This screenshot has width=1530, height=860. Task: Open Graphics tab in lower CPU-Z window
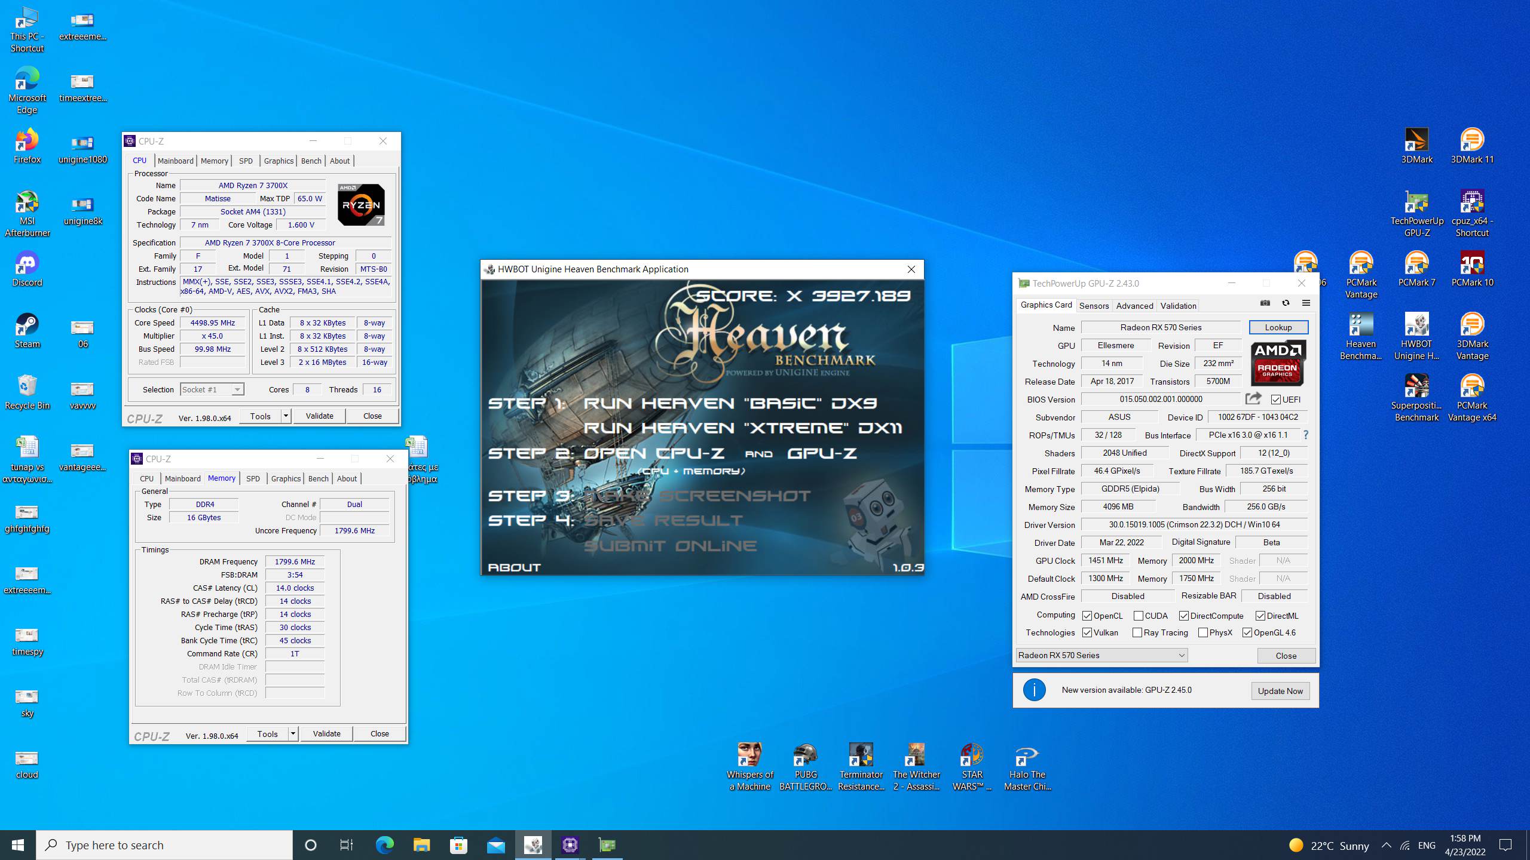point(286,478)
